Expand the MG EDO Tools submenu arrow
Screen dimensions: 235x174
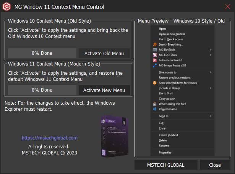[x=211, y=55]
